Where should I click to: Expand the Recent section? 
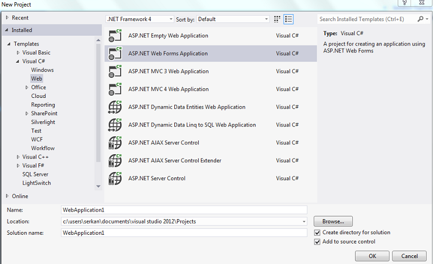pos(7,18)
